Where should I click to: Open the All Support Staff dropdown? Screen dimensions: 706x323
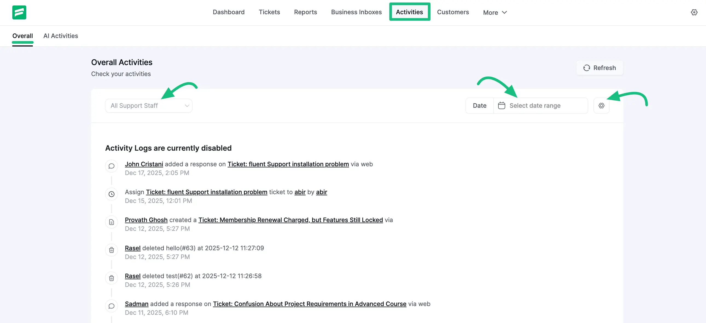pyautogui.click(x=149, y=106)
